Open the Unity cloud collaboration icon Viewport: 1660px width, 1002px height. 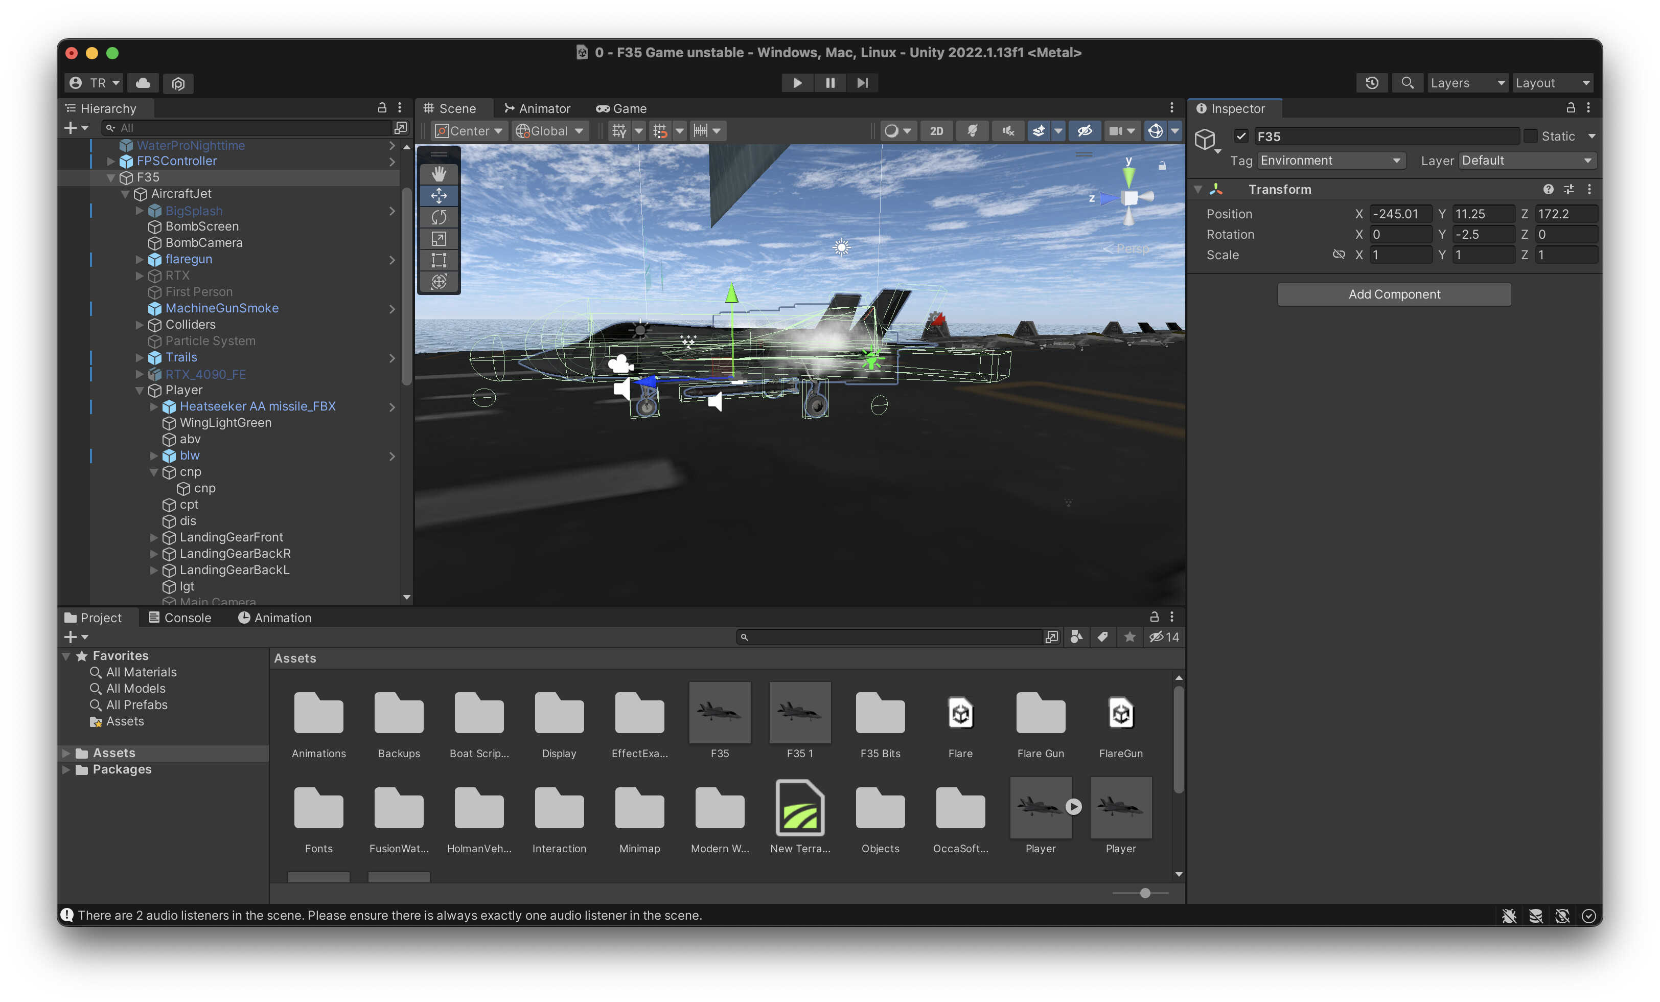pyautogui.click(x=142, y=82)
